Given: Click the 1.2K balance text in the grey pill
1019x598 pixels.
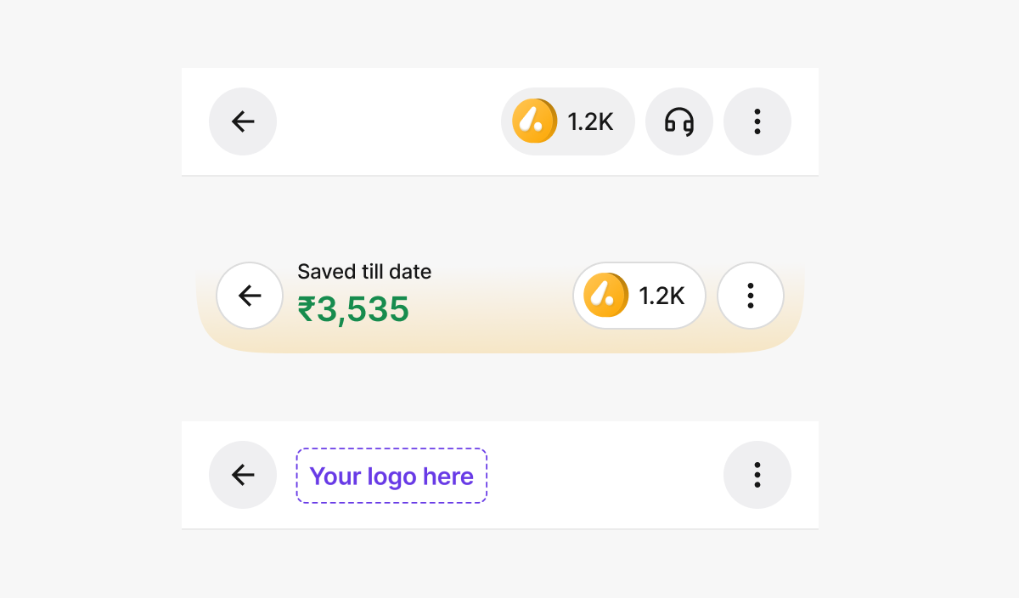Looking at the screenshot, I should click(590, 122).
